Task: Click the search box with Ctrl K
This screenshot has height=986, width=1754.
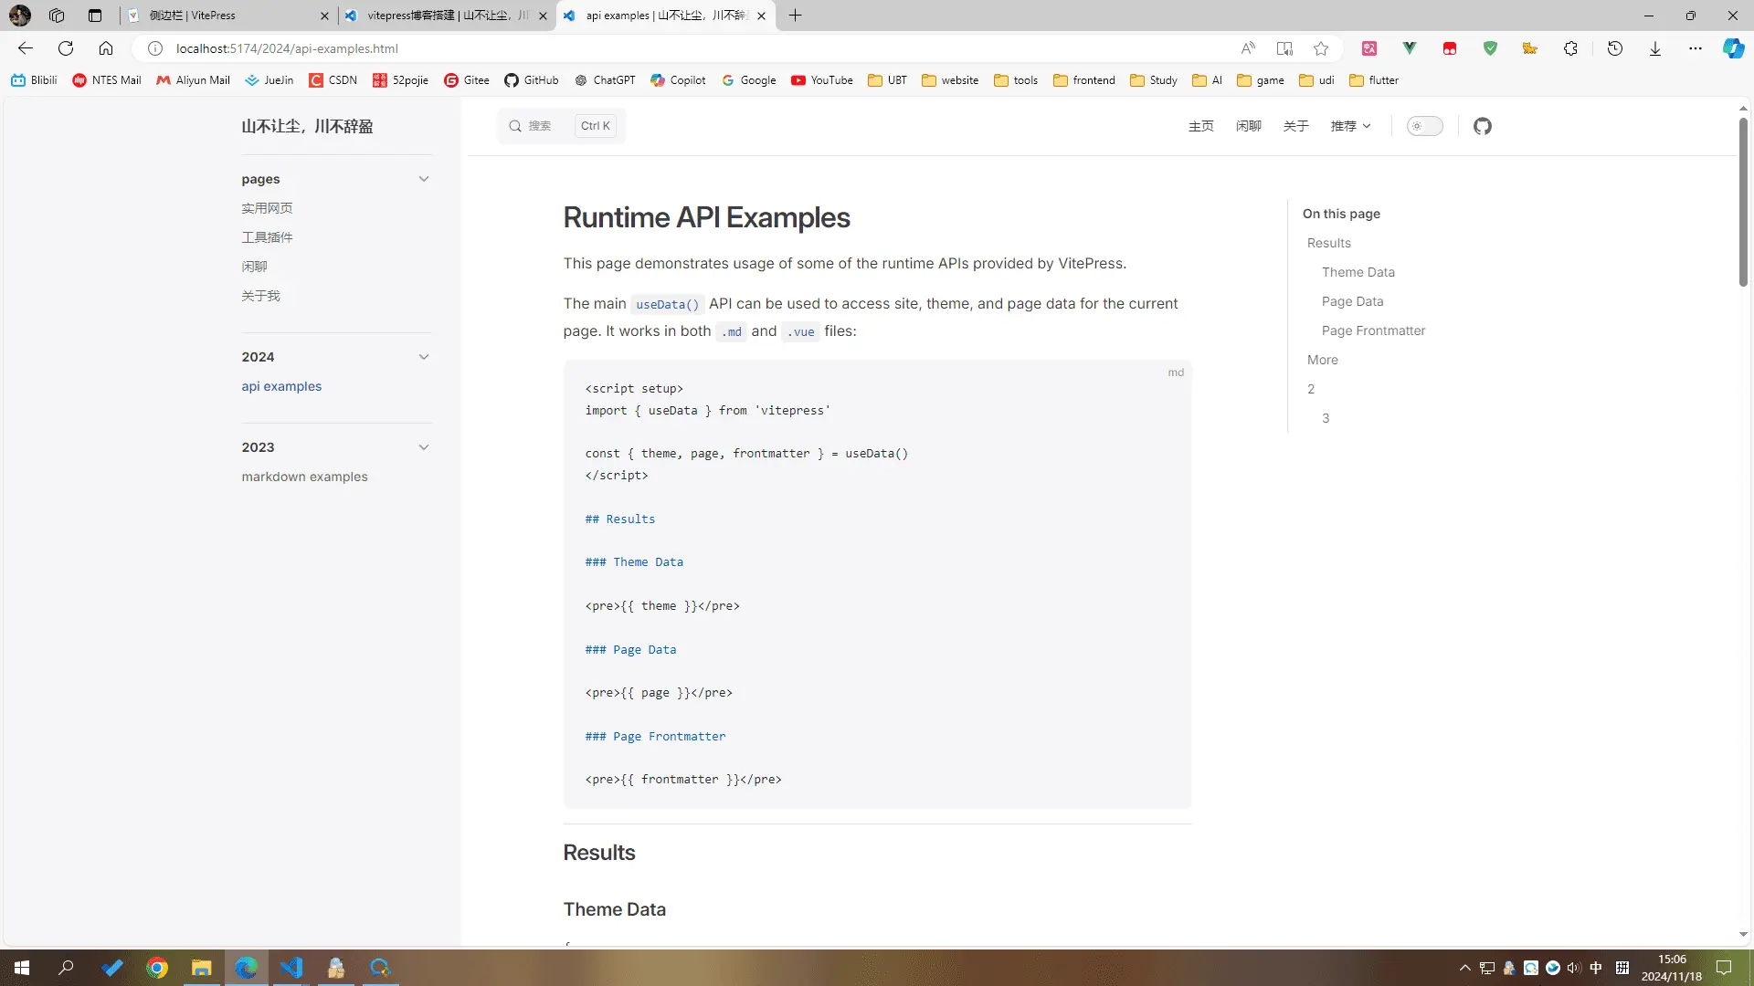Action: point(561,126)
